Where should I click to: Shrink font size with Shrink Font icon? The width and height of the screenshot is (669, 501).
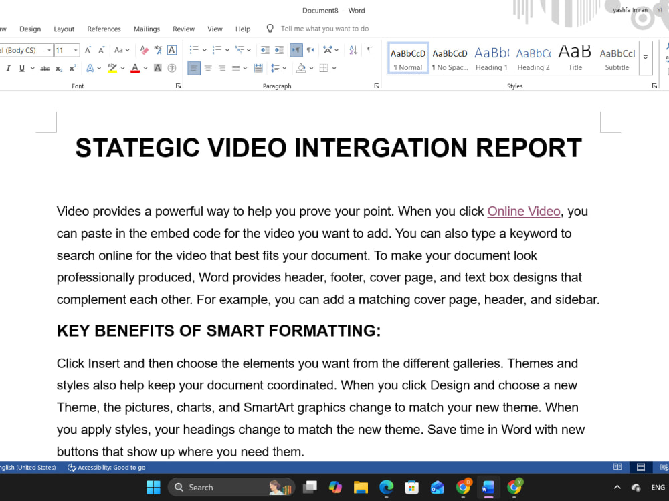pyautogui.click(x=101, y=50)
